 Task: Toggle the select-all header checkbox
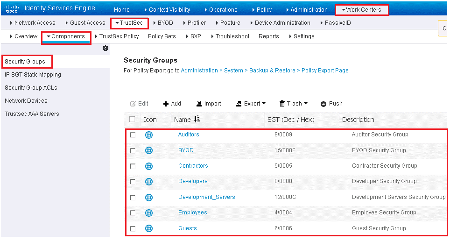[132, 119]
